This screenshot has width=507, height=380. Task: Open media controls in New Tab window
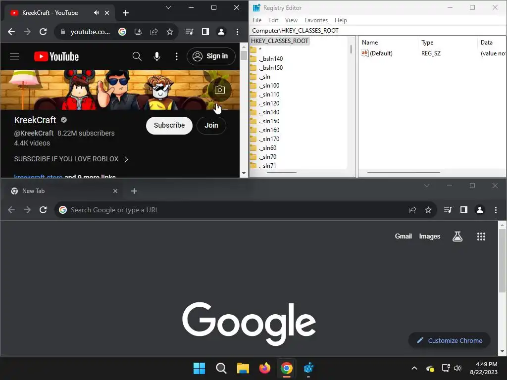pos(448,210)
